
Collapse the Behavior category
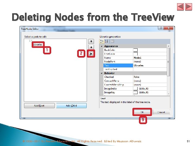pyautogui.click(x=102, y=73)
